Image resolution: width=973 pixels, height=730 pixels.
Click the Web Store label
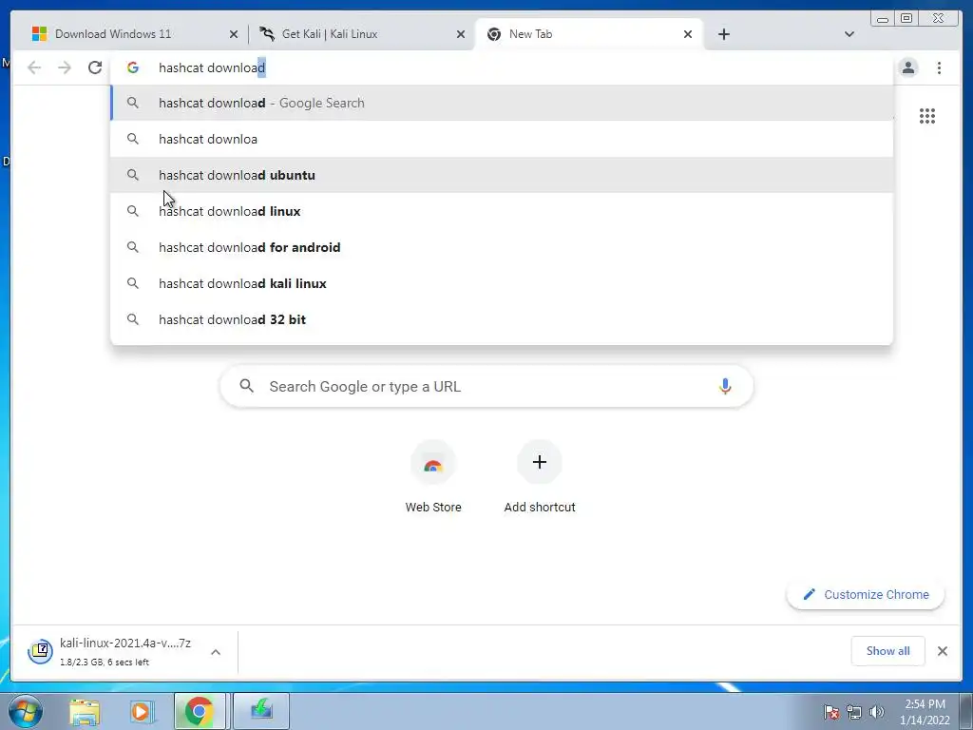point(433,508)
